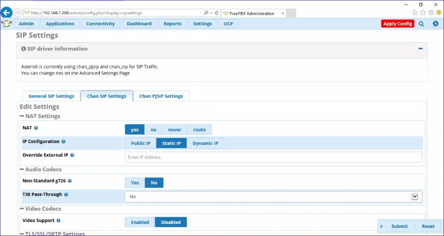Click the double-chevron beside the Submit button

[x=381, y=226]
